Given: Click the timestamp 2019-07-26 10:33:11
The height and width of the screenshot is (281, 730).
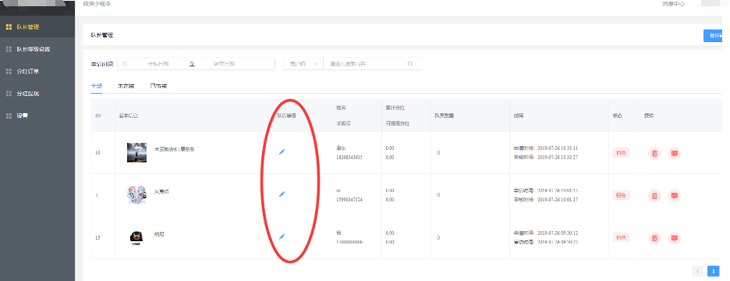Looking at the screenshot, I should tap(558, 148).
